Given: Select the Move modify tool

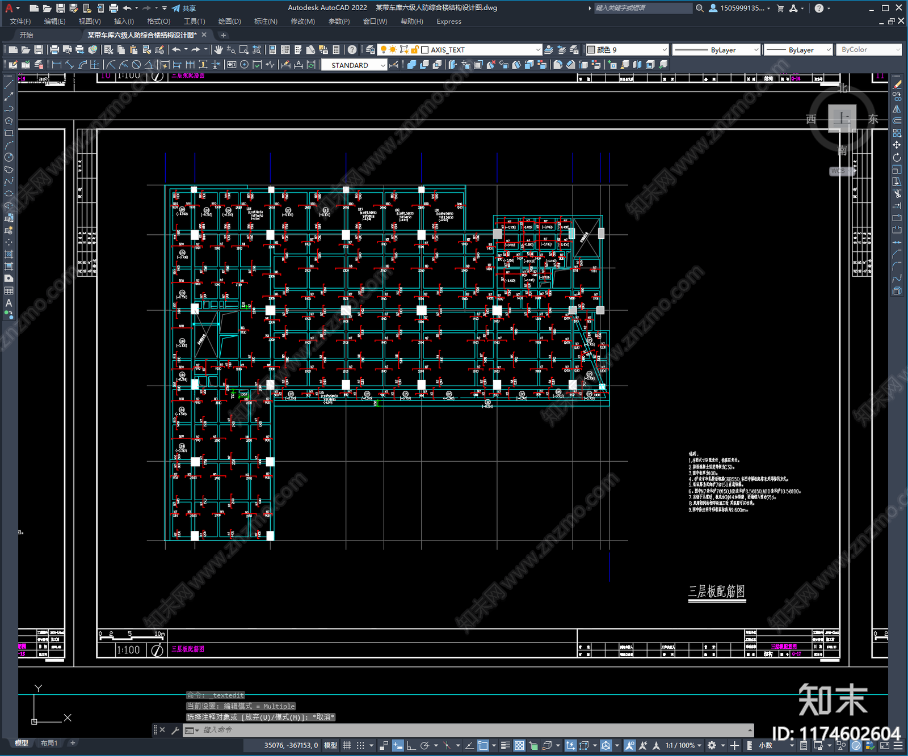Looking at the screenshot, I should [897, 145].
